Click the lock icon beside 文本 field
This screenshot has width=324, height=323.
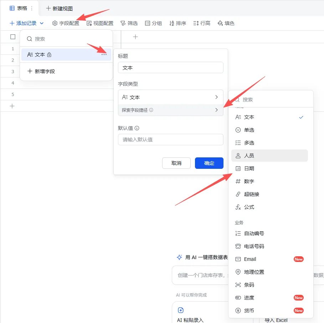pyautogui.click(x=49, y=55)
